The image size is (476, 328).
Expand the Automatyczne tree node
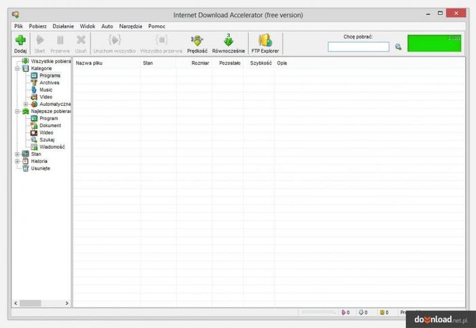coord(26,104)
